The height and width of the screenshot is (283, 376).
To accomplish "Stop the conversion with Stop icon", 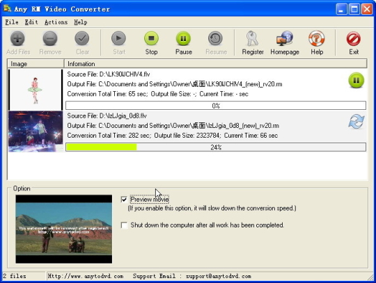I will point(151,38).
